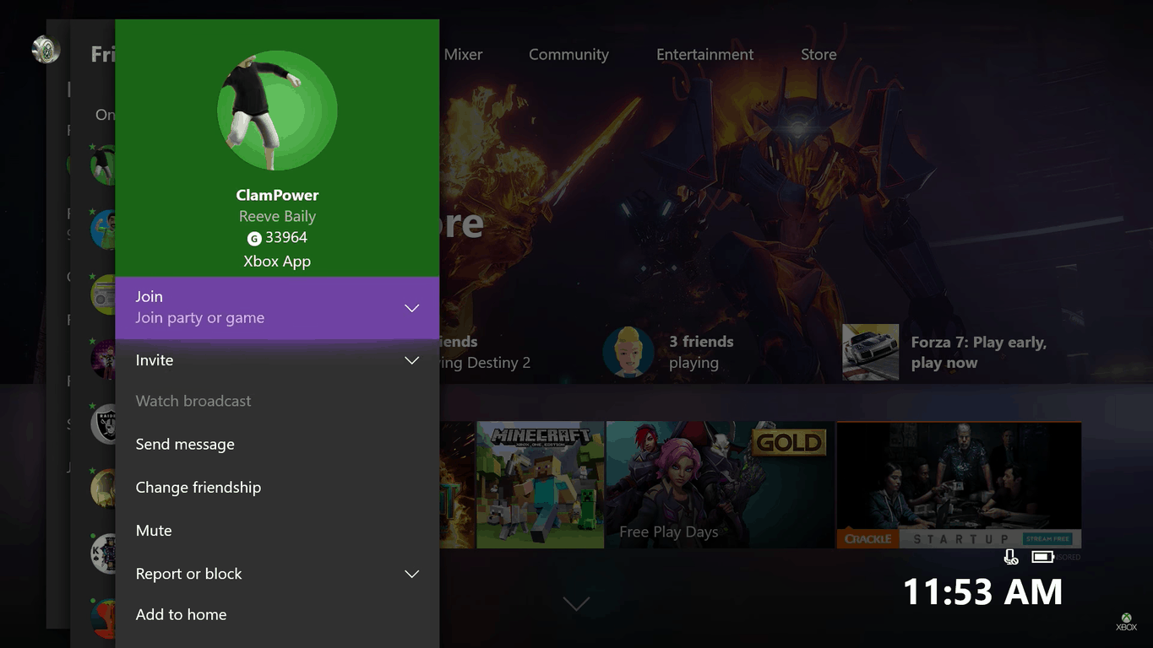The width and height of the screenshot is (1153, 648).
Task: Open the Gold Free Play Days tile
Action: pos(720,485)
